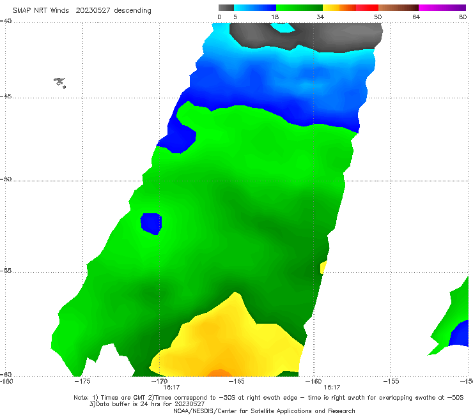The height and width of the screenshot is (415, 473).
Task: Click the small yellow patch on the swath's right edge
Action: [323, 267]
